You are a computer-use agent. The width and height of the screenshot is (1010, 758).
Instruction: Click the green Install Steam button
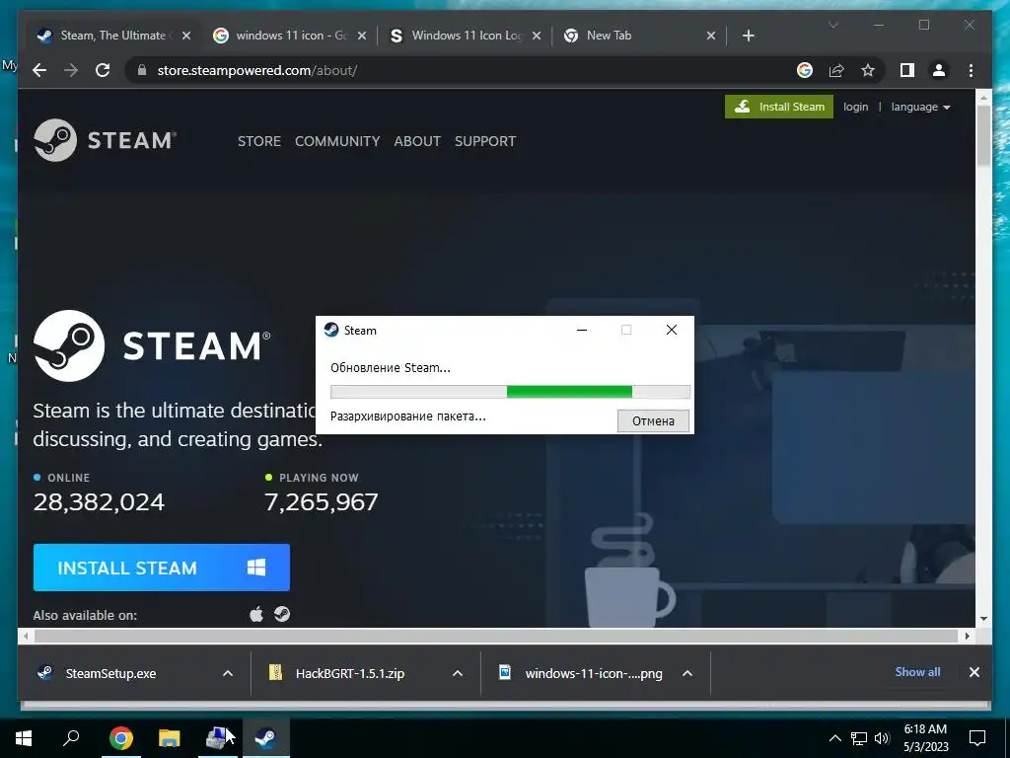click(779, 107)
